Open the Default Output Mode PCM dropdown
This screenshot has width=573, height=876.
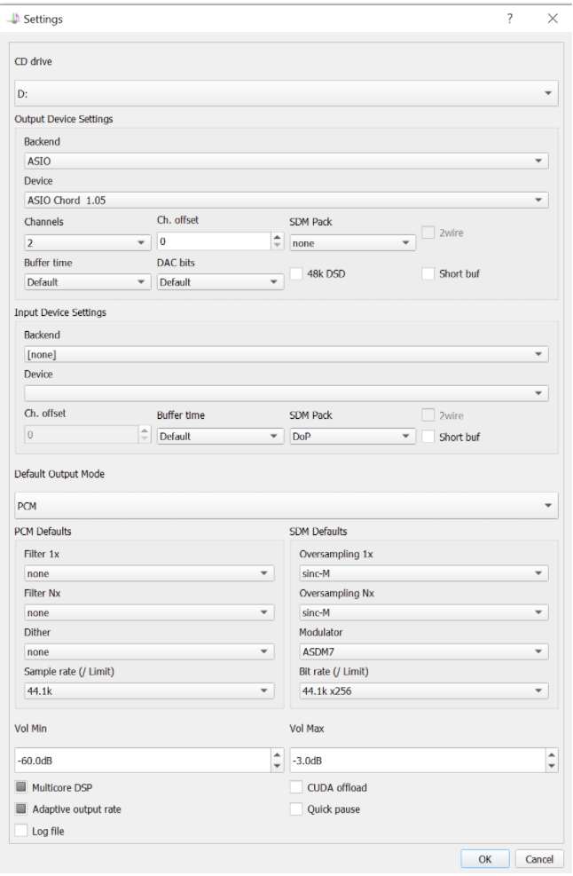[x=286, y=506]
